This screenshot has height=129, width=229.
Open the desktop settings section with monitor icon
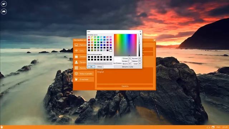coord(80,45)
